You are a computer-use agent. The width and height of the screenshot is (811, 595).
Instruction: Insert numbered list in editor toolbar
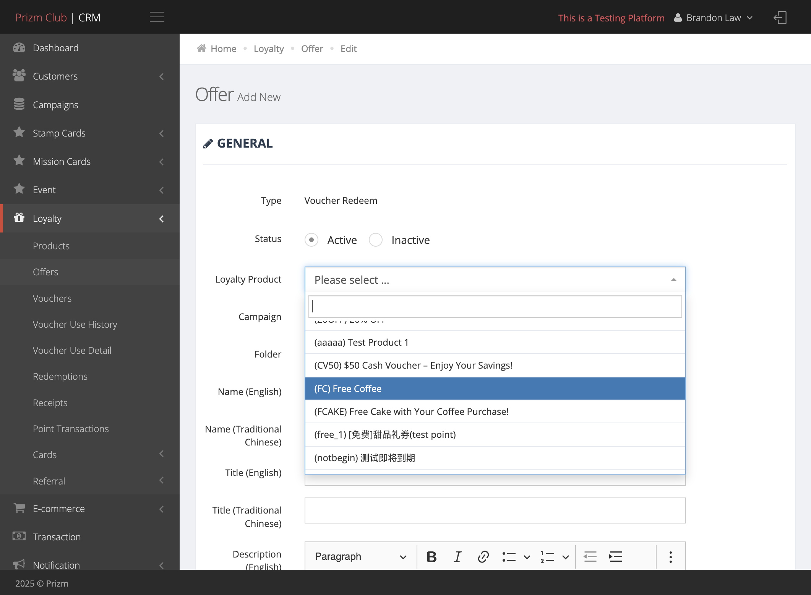point(547,556)
